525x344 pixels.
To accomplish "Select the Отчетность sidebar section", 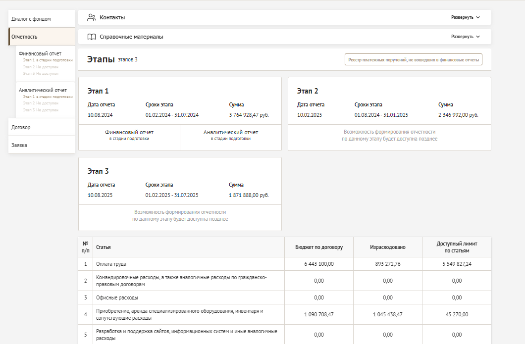I will pyautogui.click(x=24, y=37).
